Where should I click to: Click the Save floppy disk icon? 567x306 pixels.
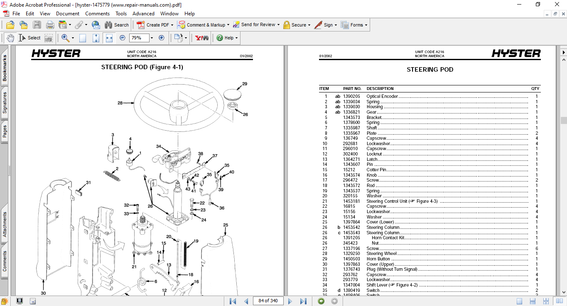click(x=37, y=25)
